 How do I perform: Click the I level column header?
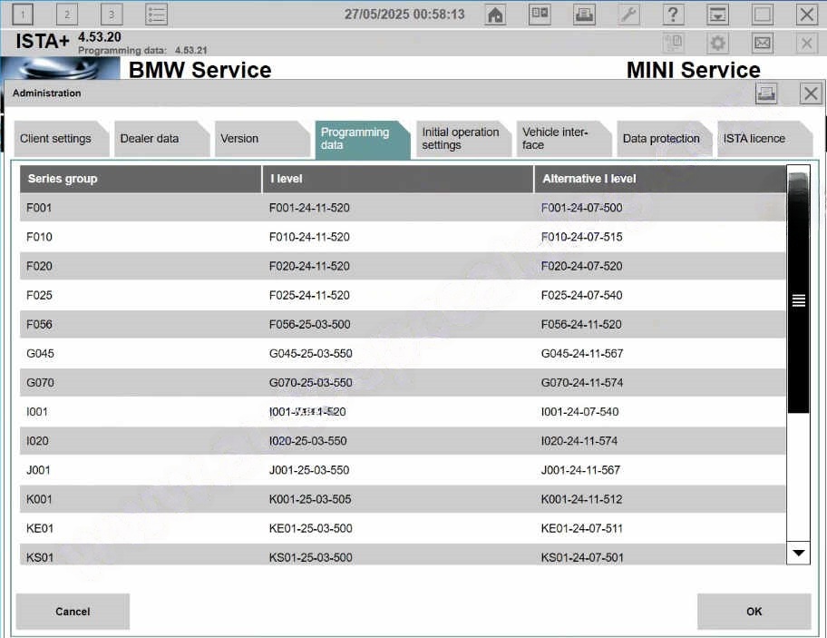(x=398, y=179)
